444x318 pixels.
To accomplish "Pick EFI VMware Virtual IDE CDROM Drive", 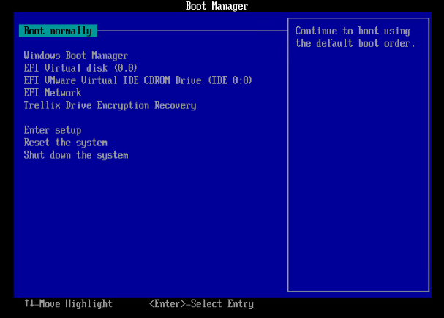I will [138, 80].
